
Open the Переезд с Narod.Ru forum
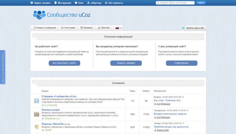(53, 124)
